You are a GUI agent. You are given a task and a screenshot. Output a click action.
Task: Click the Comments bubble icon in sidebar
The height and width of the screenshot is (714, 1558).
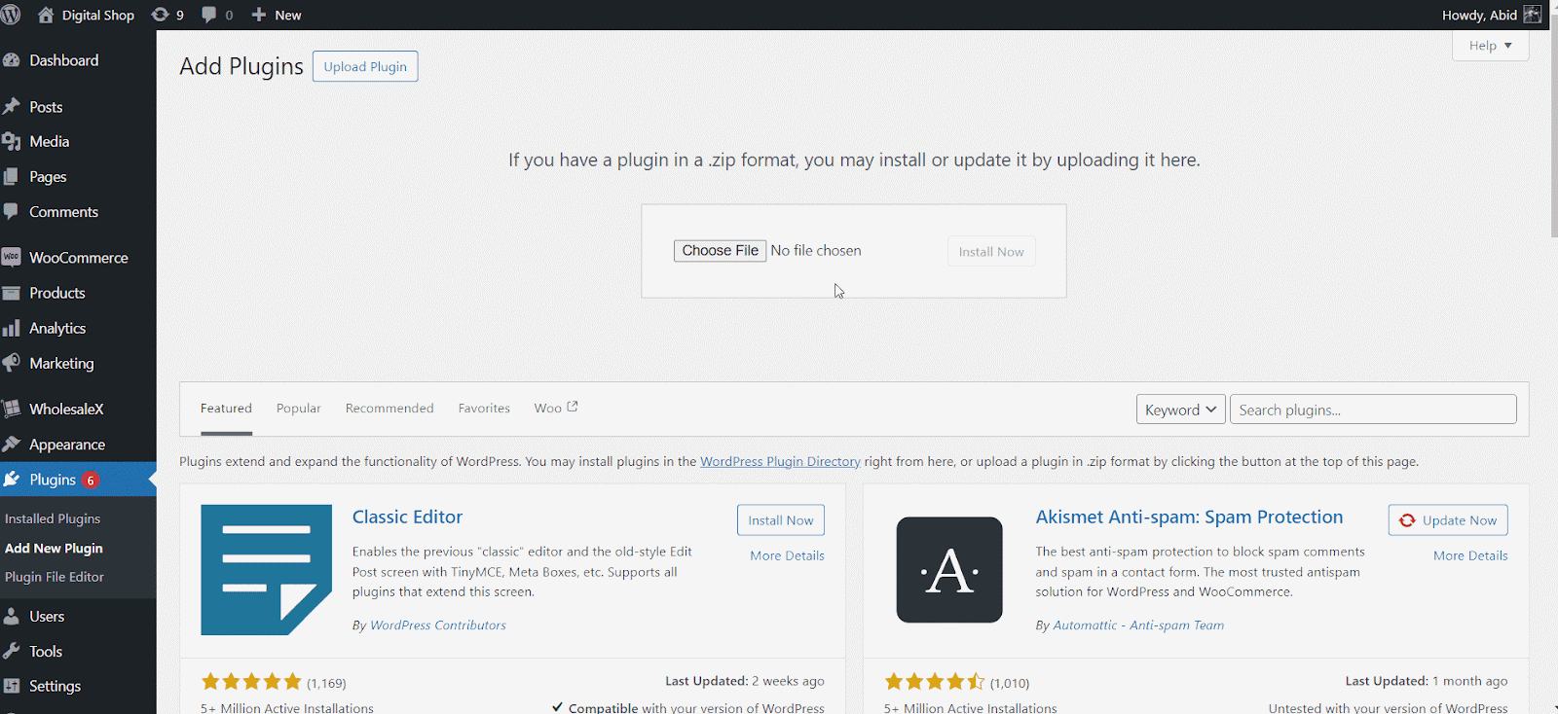(12, 212)
